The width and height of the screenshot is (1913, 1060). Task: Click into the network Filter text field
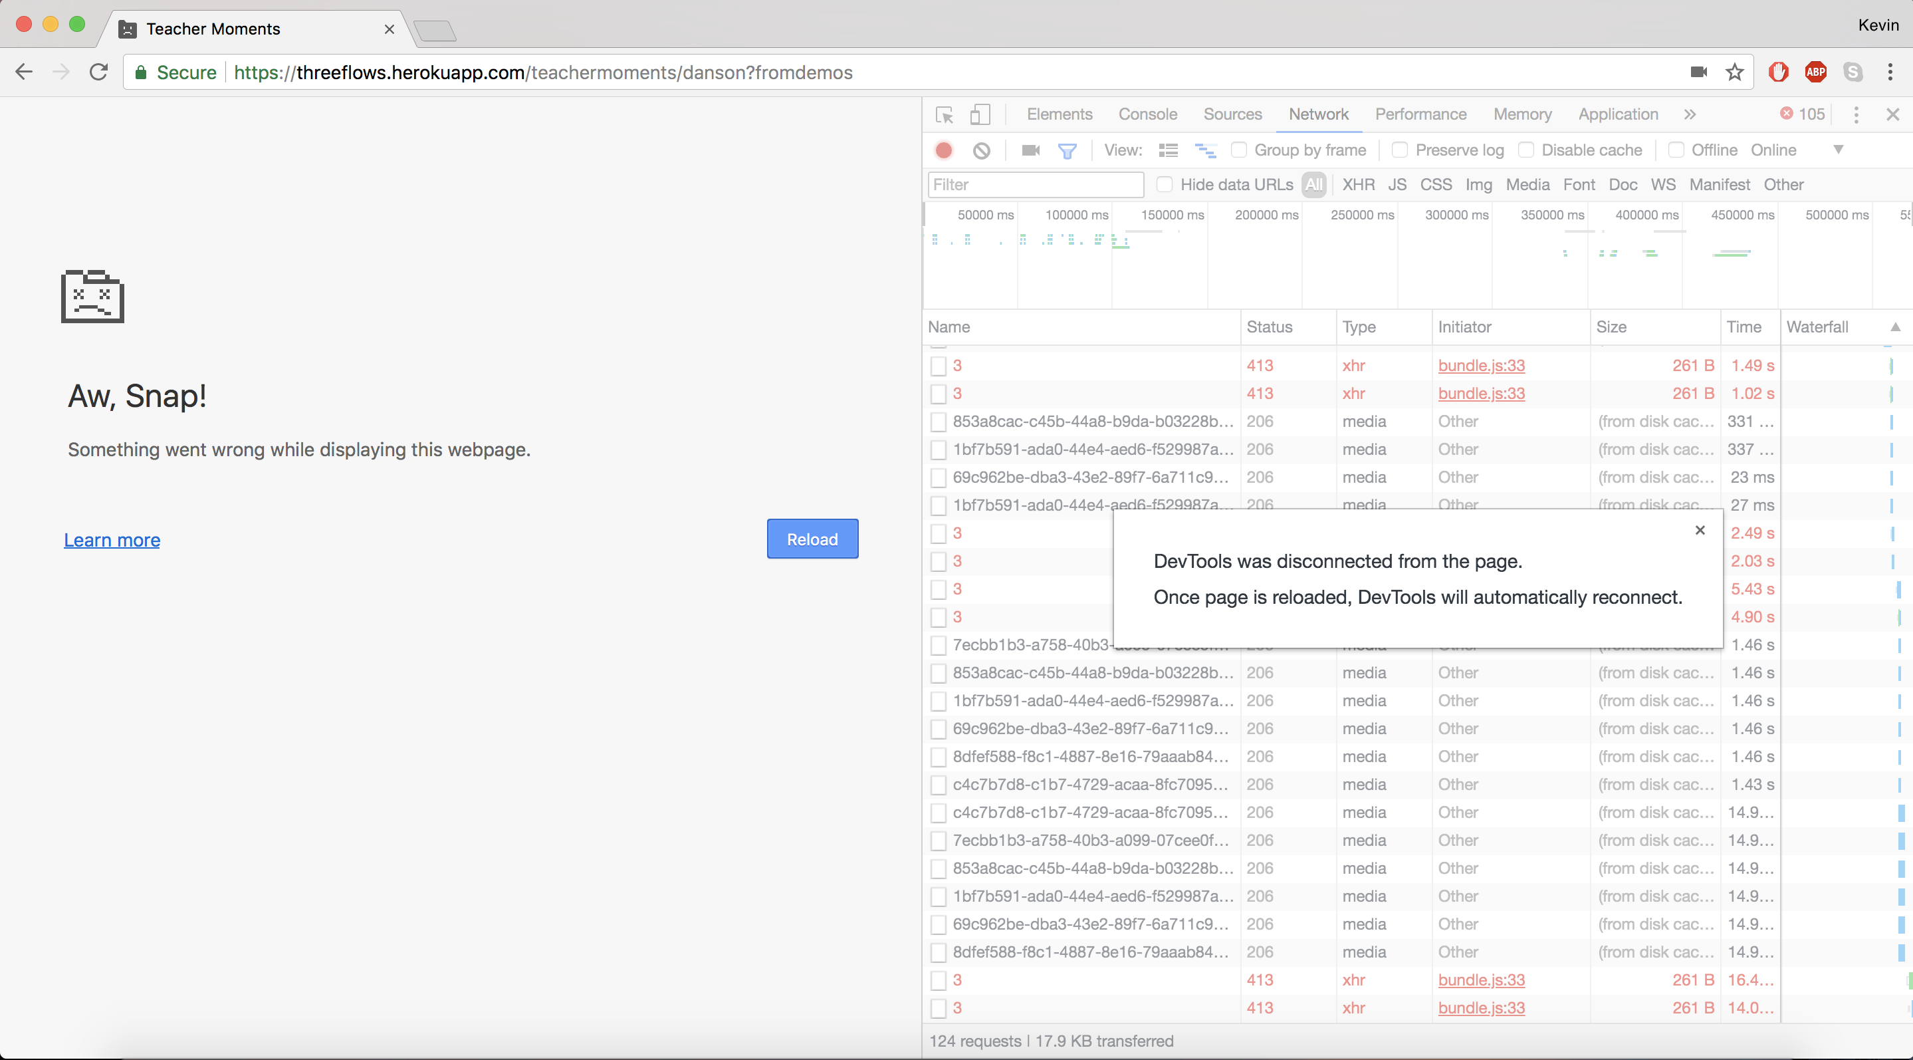[x=1034, y=184]
